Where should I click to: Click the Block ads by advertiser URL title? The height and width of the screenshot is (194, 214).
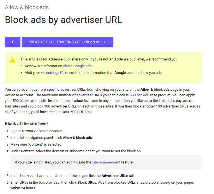(64, 20)
